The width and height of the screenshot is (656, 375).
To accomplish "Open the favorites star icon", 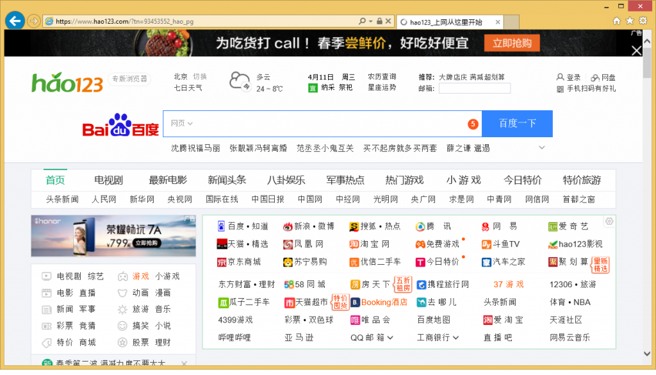I will click(x=630, y=21).
